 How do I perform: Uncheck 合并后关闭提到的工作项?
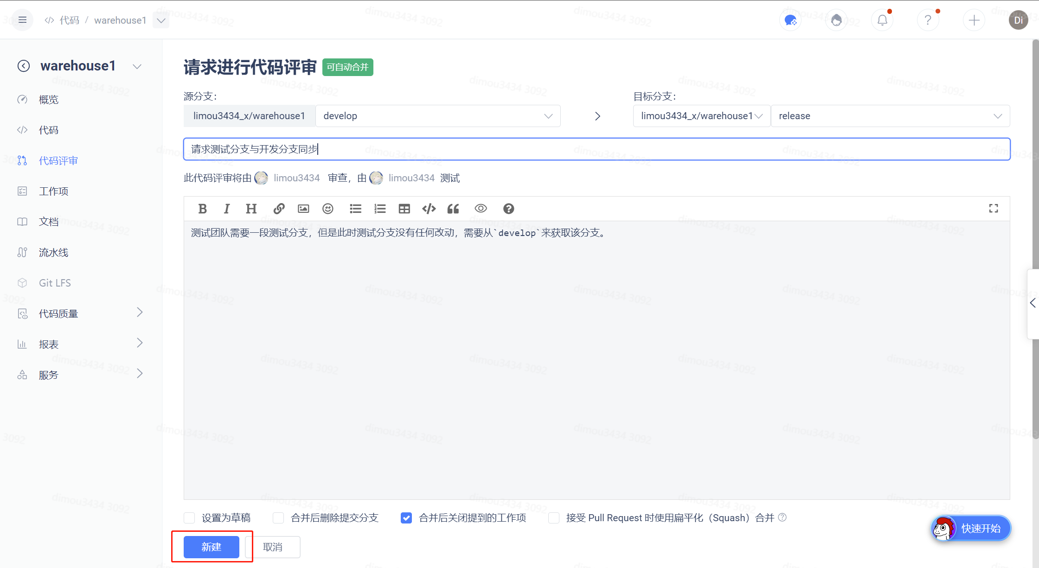[406, 517]
